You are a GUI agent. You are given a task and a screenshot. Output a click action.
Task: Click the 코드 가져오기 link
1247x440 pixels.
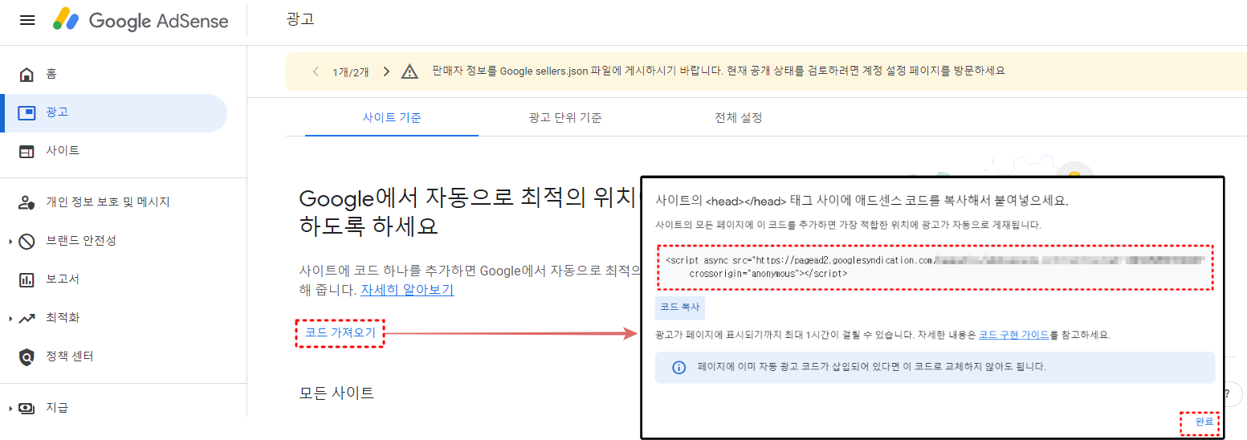pos(340,332)
